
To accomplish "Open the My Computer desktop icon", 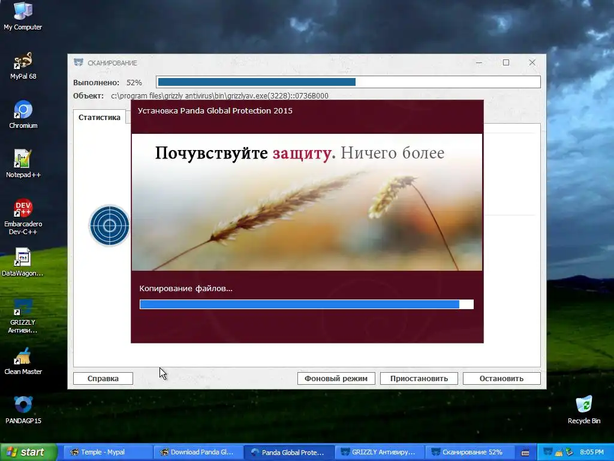I will pos(23,16).
